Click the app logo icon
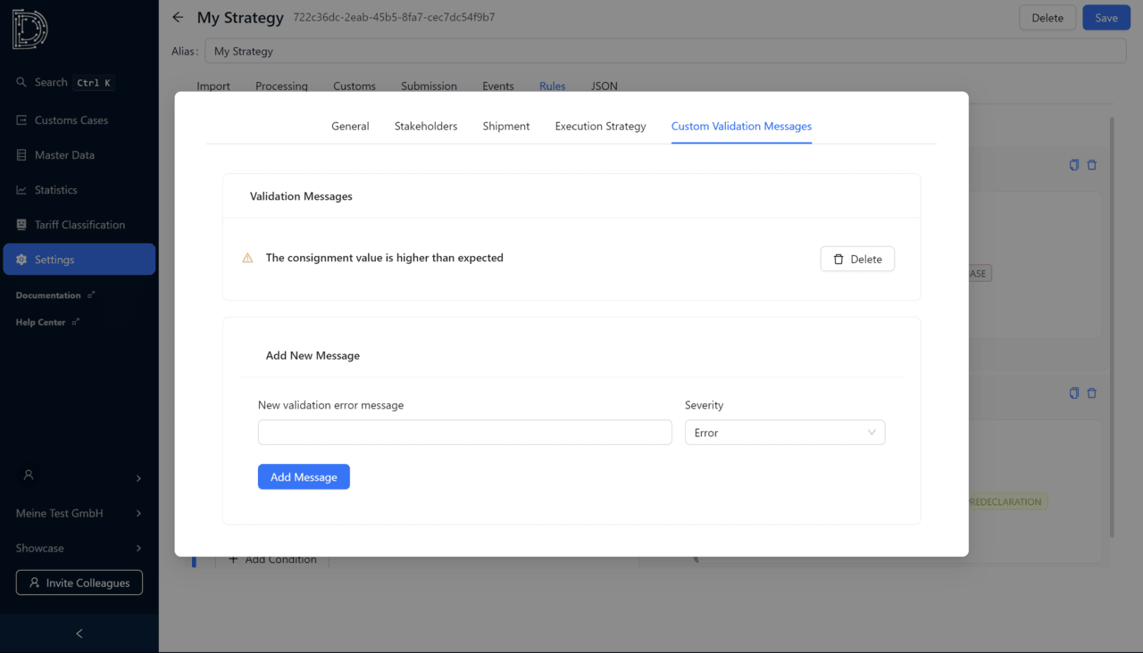Screen dimensions: 1143x653 (30, 28)
